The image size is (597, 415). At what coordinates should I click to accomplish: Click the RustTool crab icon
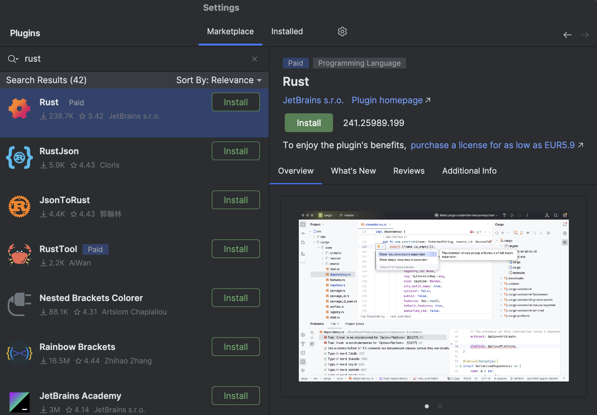coord(19,255)
